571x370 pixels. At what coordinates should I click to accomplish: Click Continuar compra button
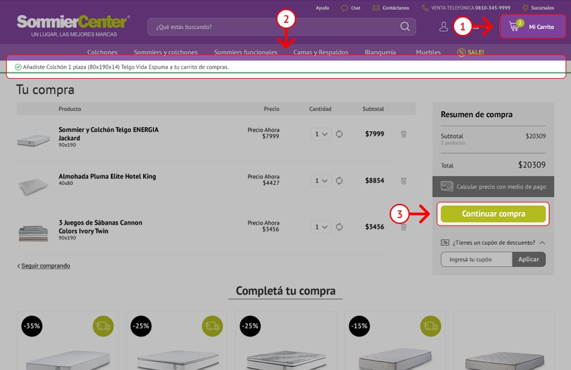tap(493, 214)
